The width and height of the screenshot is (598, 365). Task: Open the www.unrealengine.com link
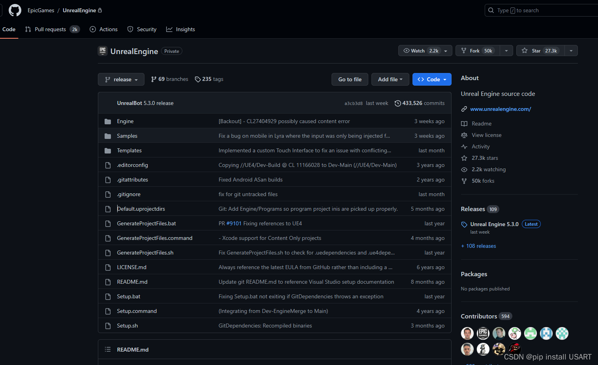(x=501, y=109)
